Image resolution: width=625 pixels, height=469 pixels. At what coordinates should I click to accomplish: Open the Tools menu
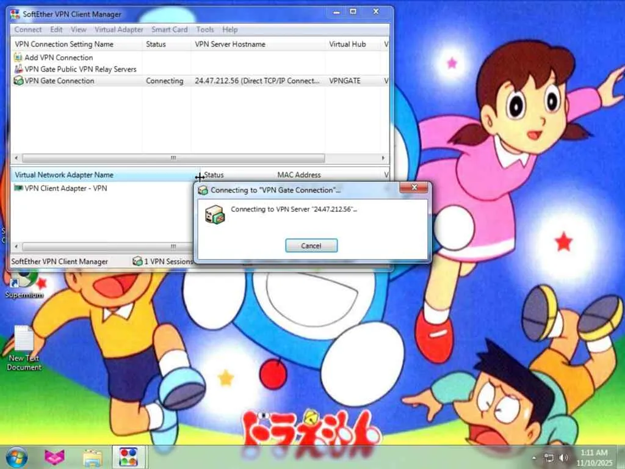pyautogui.click(x=205, y=29)
